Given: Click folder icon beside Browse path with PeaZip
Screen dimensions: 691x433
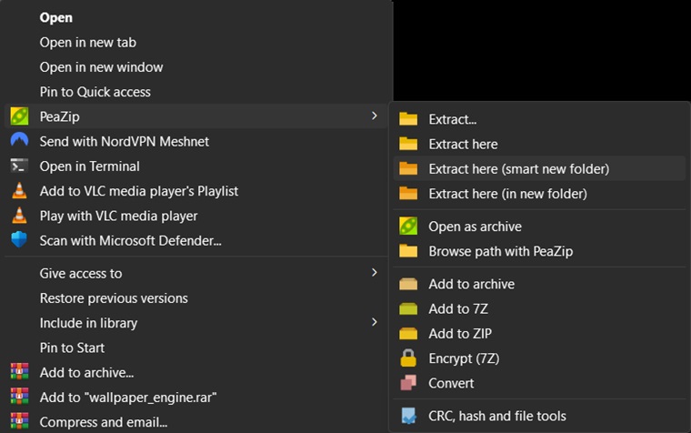Looking at the screenshot, I should click(408, 251).
